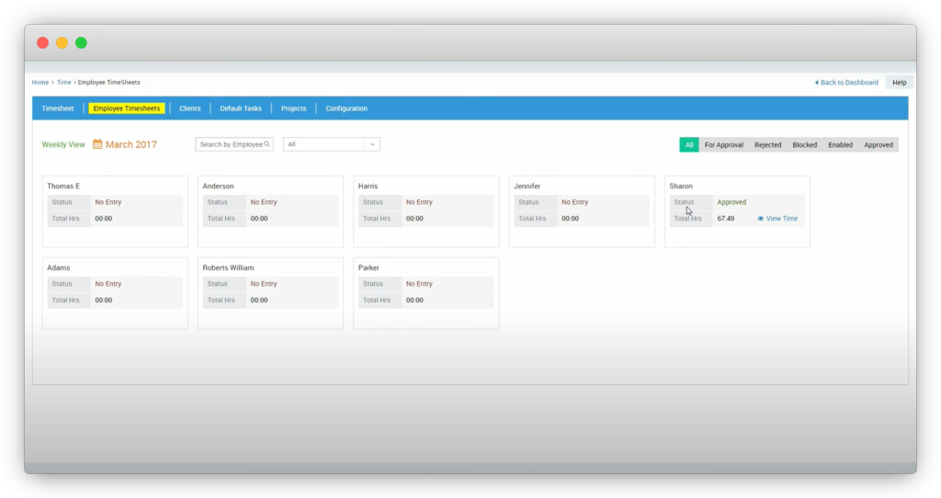The height and width of the screenshot is (498, 941).
Task: Filter by Blocked timesheets
Action: [x=804, y=144]
